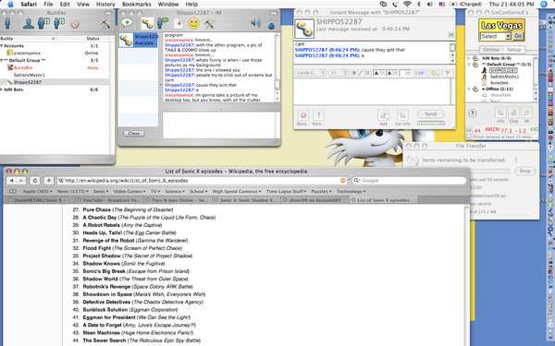Send file document icon in Shippo52287 IM toolbar
The width and height of the screenshot is (555, 346).
tap(179, 24)
